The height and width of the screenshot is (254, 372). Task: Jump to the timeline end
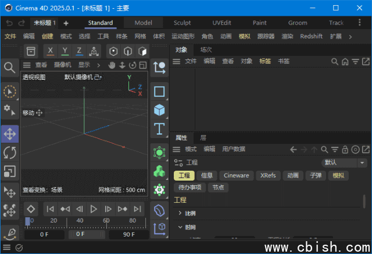(137, 209)
